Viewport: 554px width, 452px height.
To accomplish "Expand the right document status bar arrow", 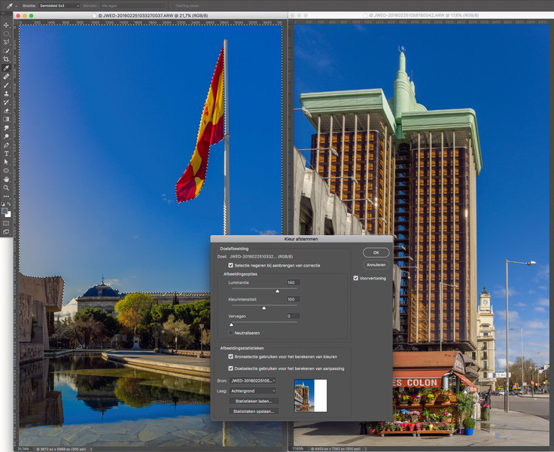I will pyautogui.click(x=365, y=449).
